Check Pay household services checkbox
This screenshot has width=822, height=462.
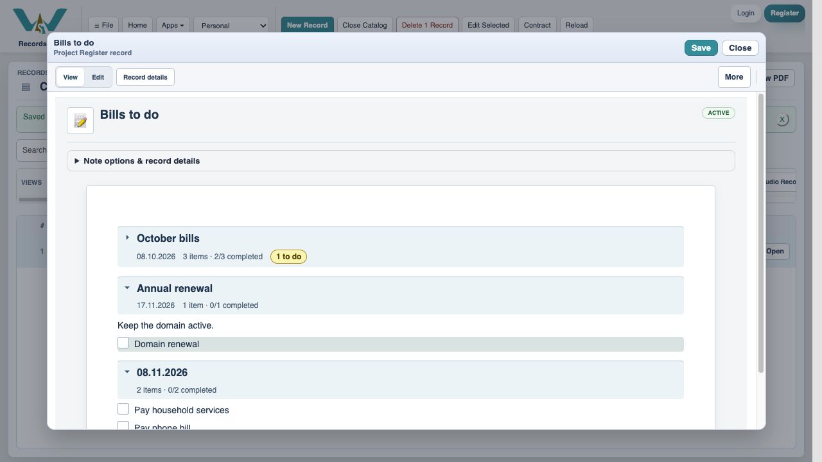point(123,409)
